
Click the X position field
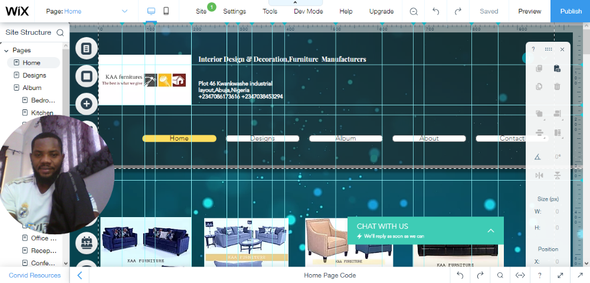[558, 262]
